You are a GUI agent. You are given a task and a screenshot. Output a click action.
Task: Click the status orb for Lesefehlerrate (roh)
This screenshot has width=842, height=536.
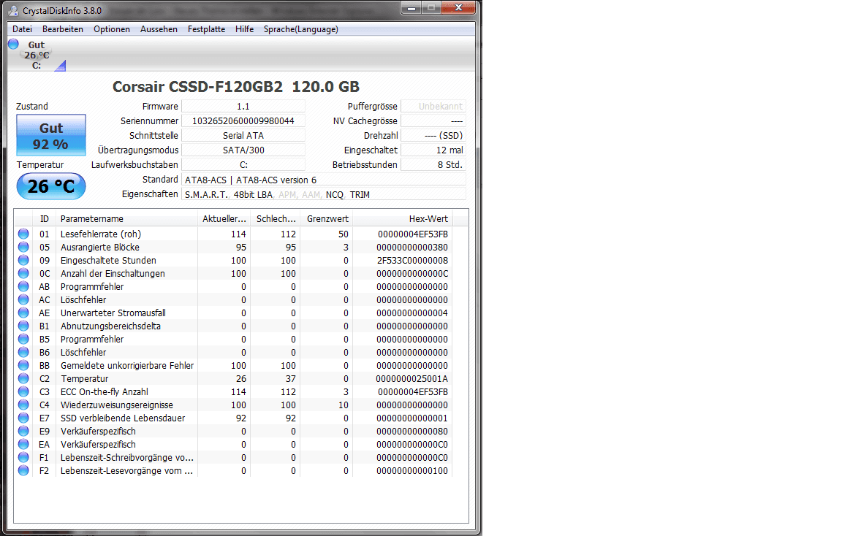(23, 234)
